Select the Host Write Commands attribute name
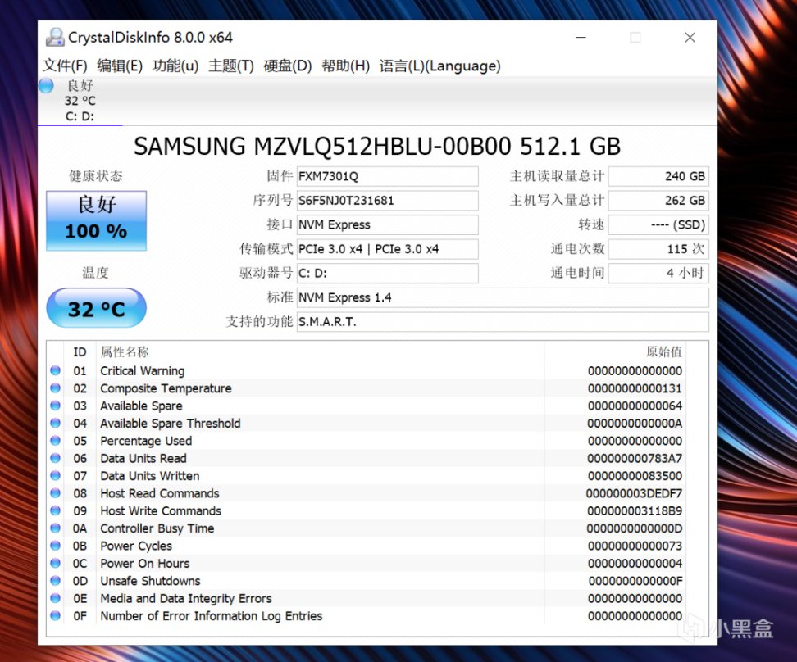Viewport: 797px width, 662px height. click(x=161, y=511)
